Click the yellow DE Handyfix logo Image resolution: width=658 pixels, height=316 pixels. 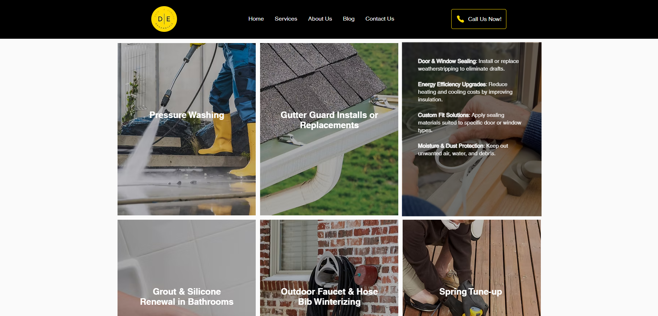click(x=164, y=19)
